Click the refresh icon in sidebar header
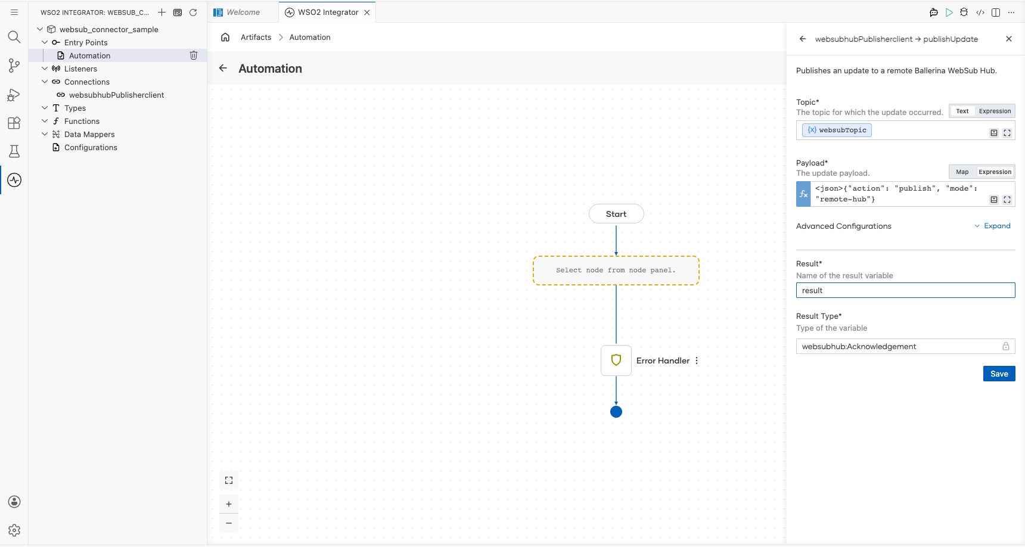Screen dimensions: 1025x547 click(193, 12)
